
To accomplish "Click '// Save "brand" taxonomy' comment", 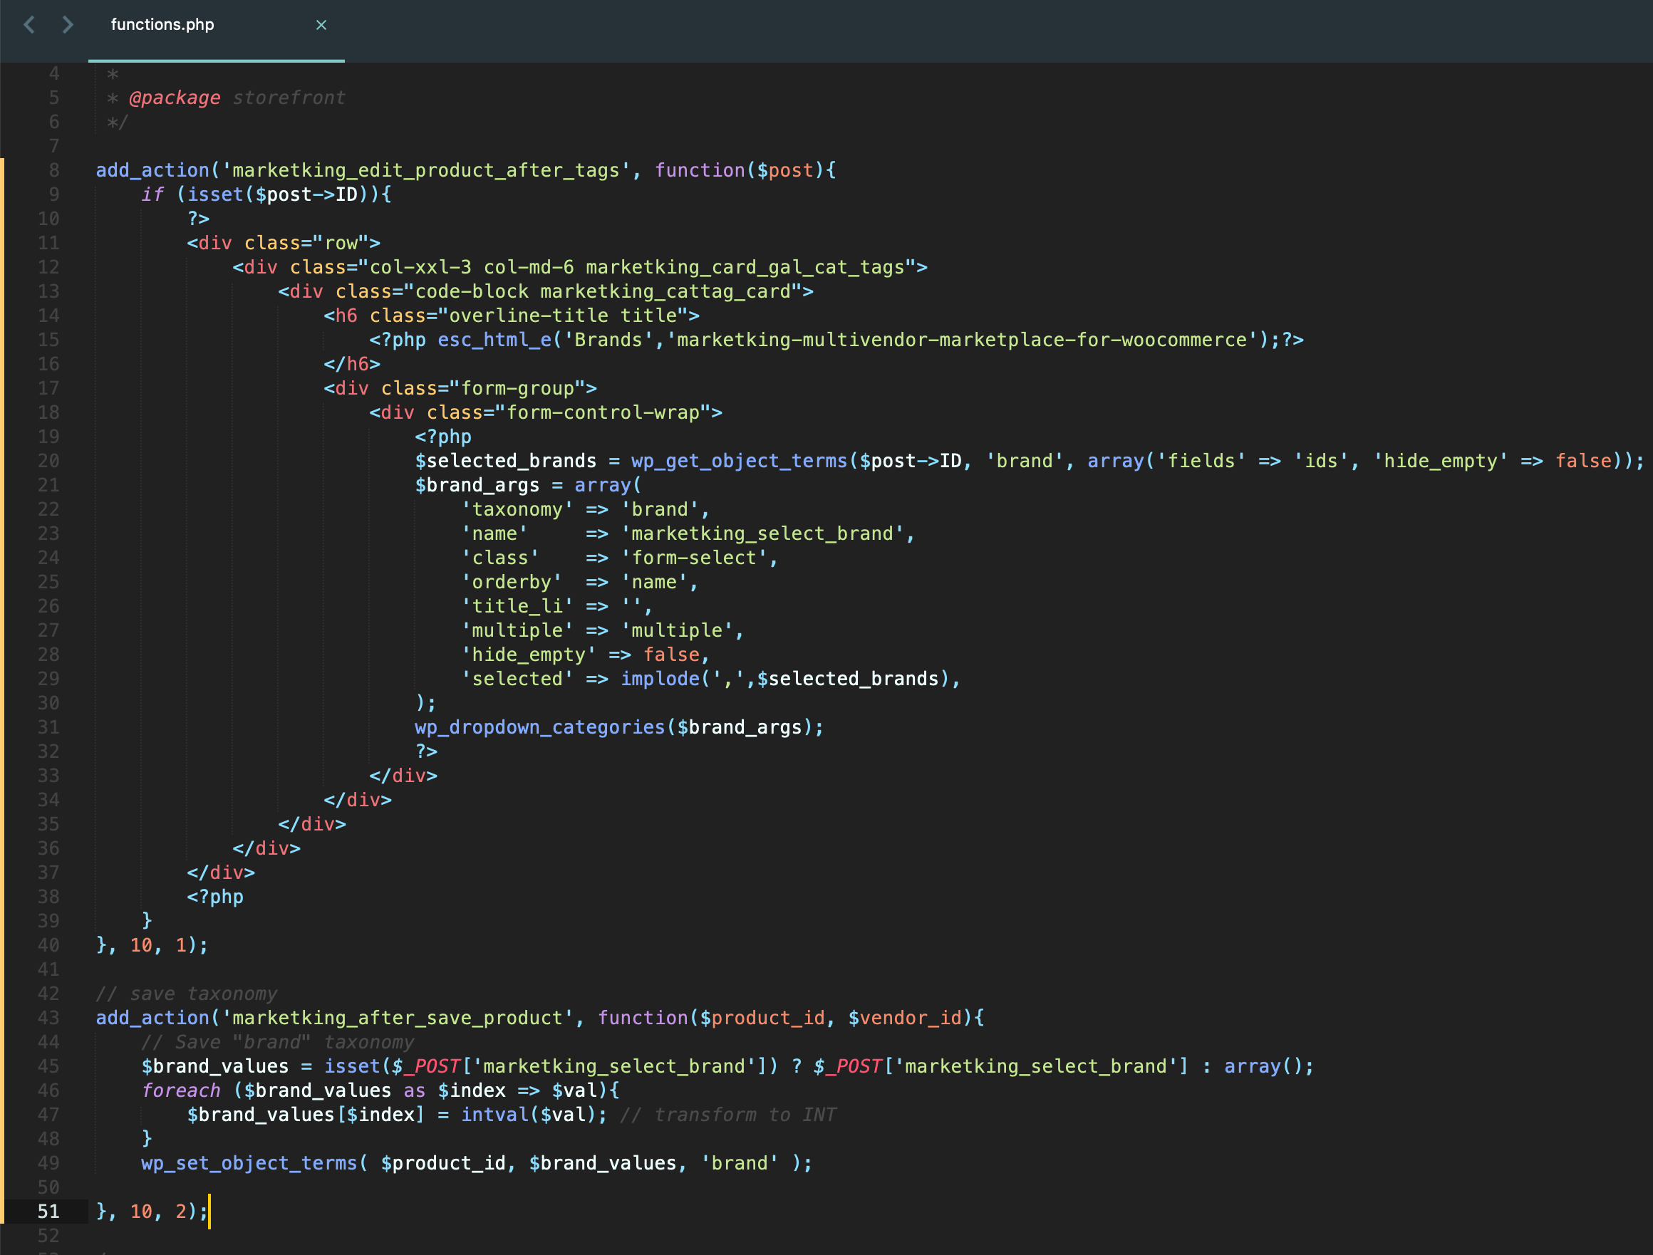I will click(x=278, y=1042).
